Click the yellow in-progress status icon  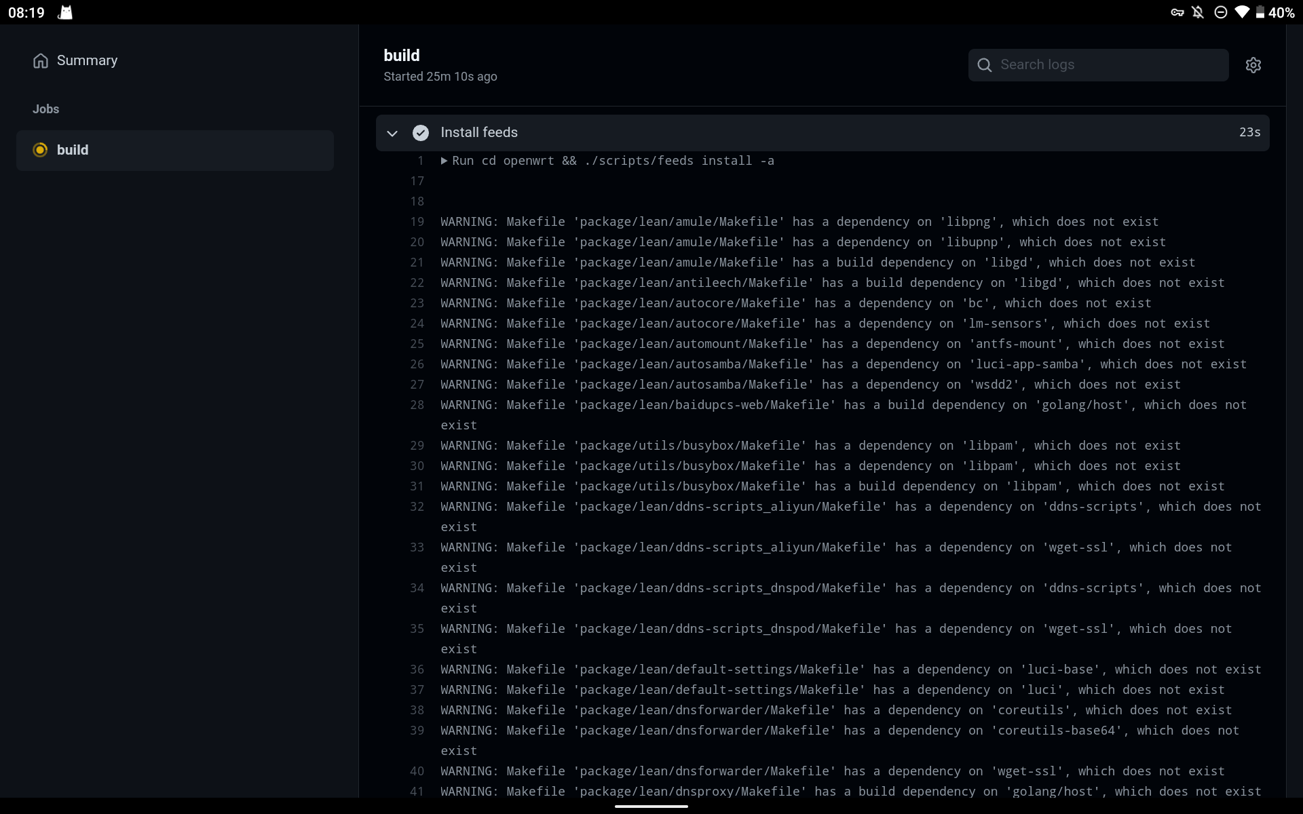pos(40,150)
